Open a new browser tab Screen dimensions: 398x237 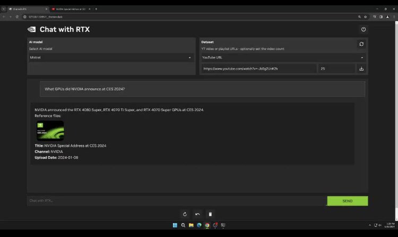96,9
